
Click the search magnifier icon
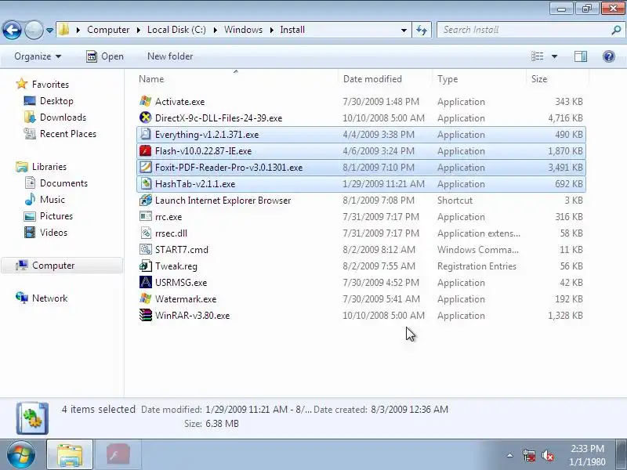(616, 30)
